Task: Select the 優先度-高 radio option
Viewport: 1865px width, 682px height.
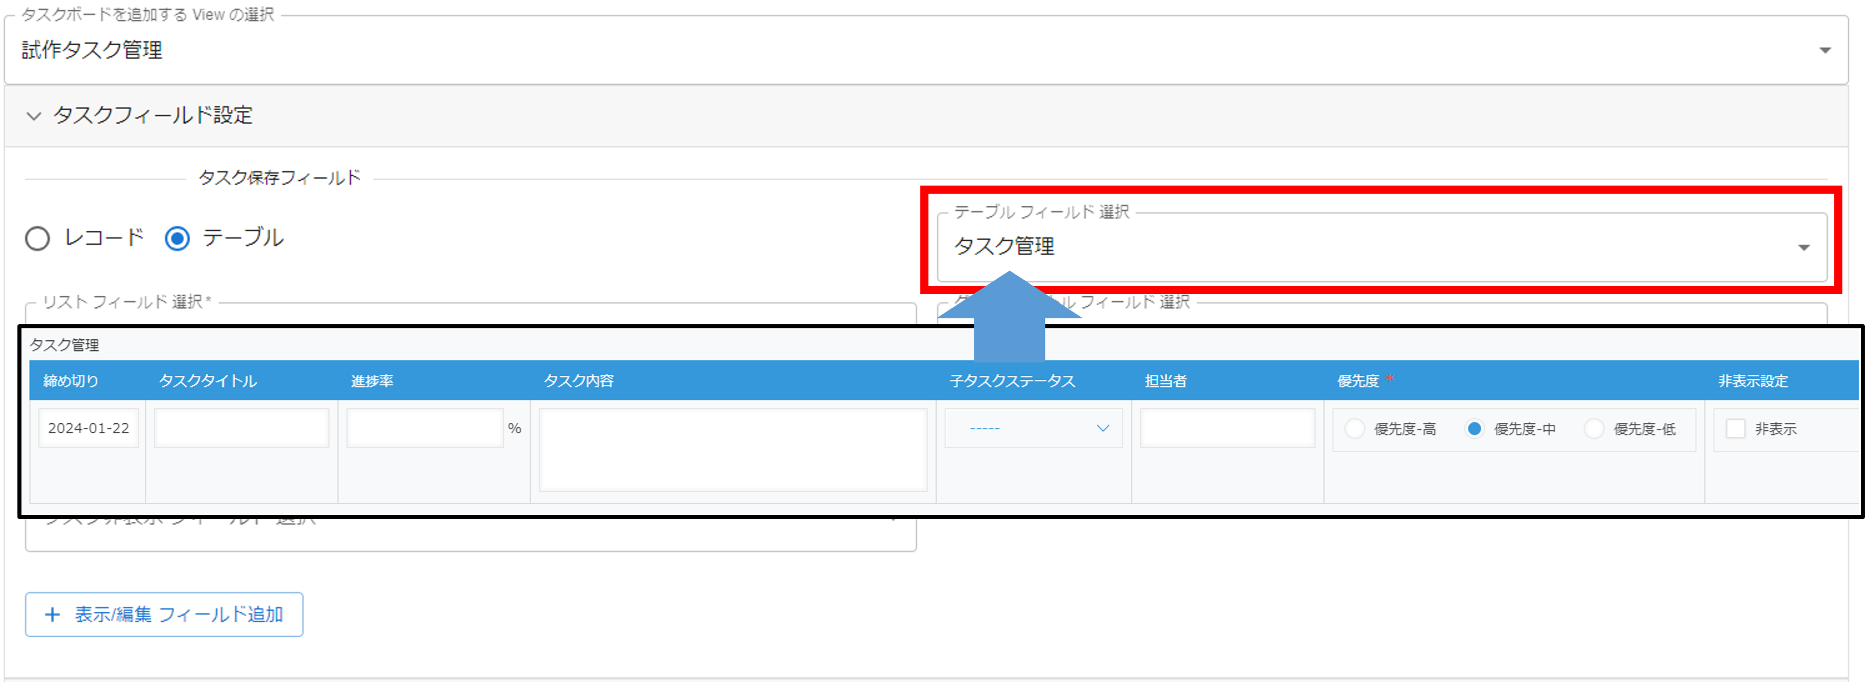Action: [x=1355, y=429]
